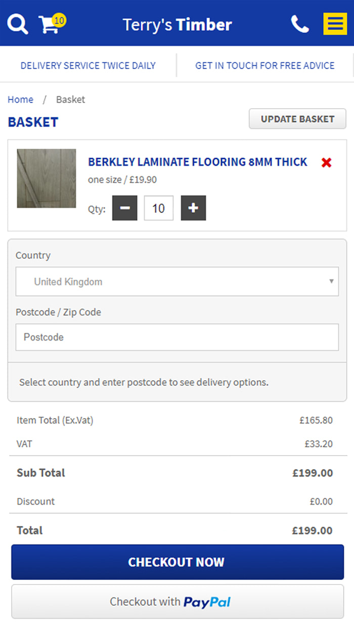Image resolution: width=354 pixels, height=629 pixels.
Task: Open the shopping cart icon
Action: pos(48,25)
